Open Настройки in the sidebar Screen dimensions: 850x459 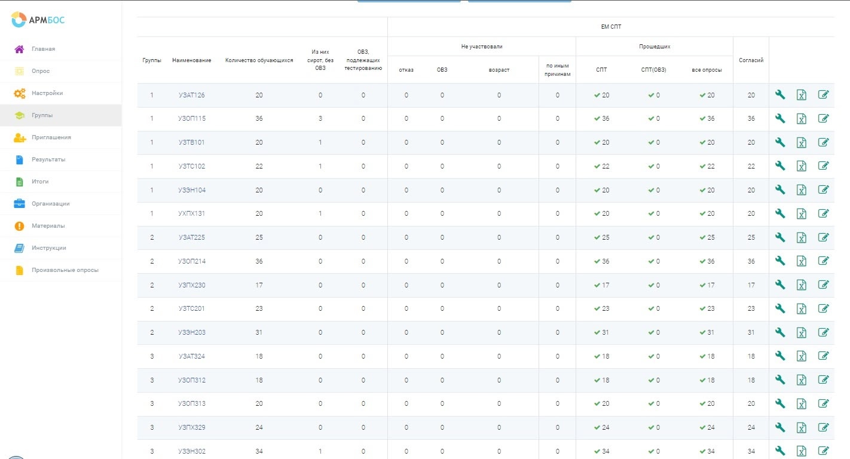click(x=47, y=93)
